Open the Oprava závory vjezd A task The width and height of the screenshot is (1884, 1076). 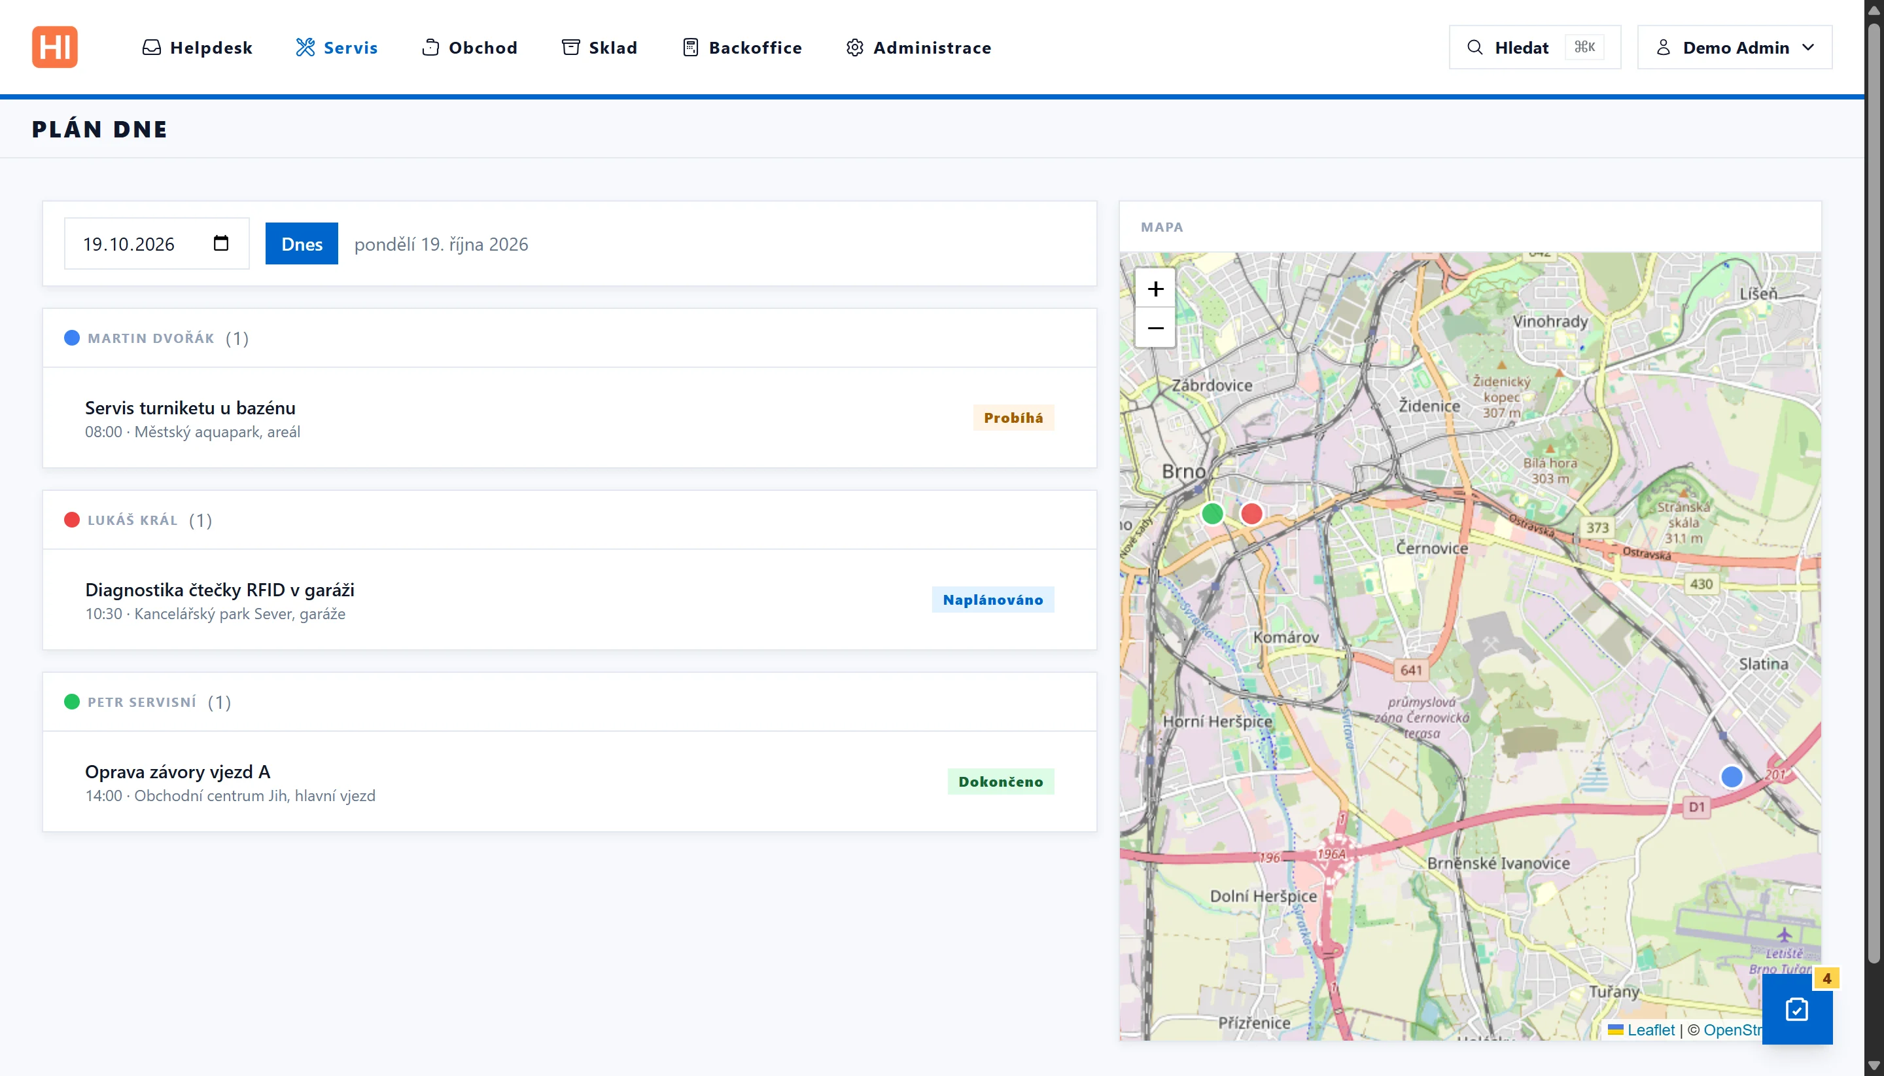tap(569, 782)
